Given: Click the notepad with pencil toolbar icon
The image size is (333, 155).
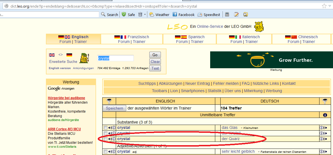Looking at the screenshot, I should coord(236,15).
